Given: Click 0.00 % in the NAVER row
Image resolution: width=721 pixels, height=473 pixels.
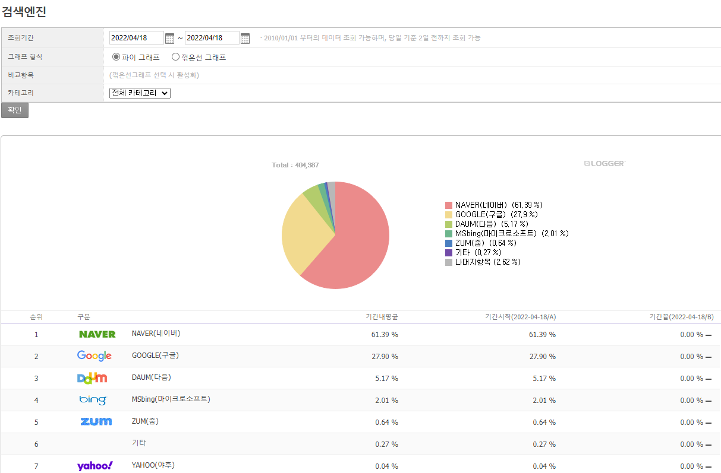Looking at the screenshot, I should coord(691,335).
